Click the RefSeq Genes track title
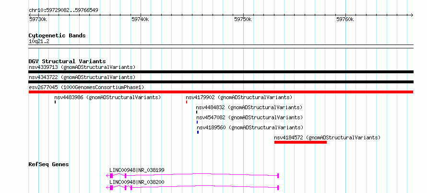The height and width of the screenshot is (193, 427). 49,164
